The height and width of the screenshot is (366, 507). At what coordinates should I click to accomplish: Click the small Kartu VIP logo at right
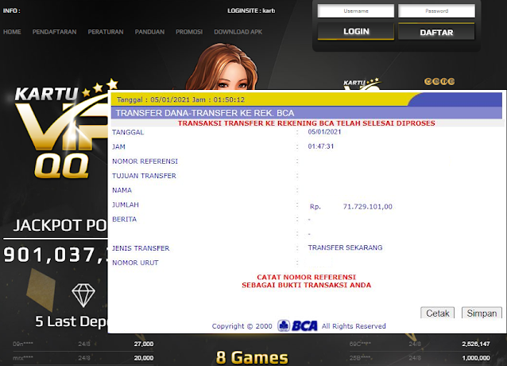point(362,84)
